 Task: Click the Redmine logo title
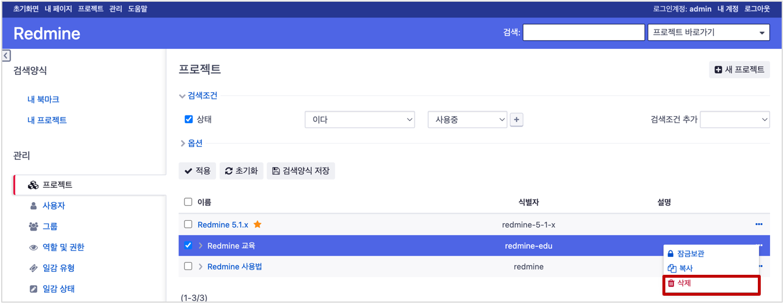[47, 33]
